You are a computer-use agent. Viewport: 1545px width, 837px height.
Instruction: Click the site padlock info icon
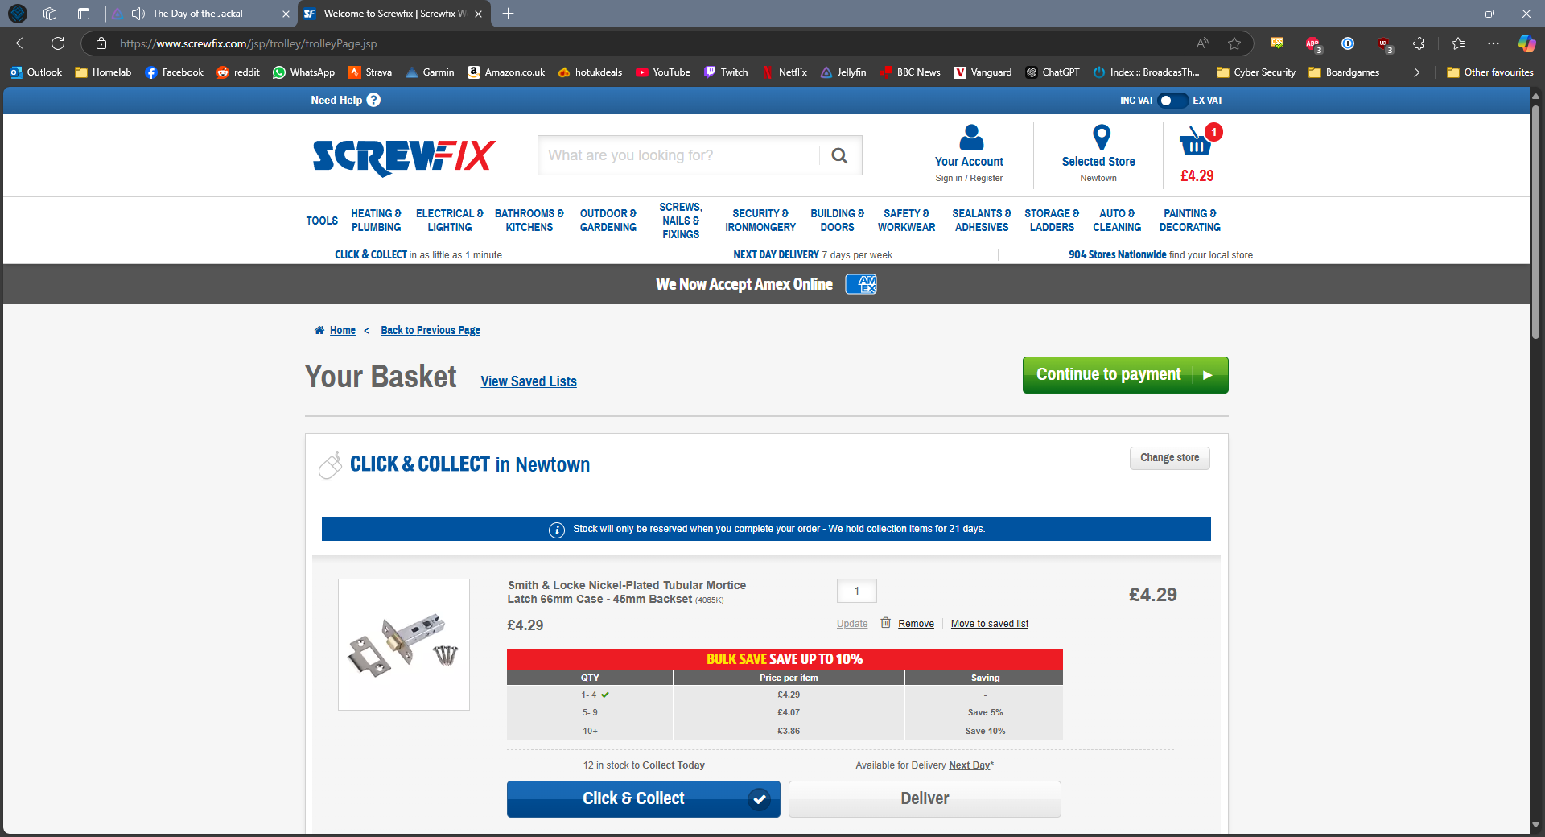click(x=101, y=43)
